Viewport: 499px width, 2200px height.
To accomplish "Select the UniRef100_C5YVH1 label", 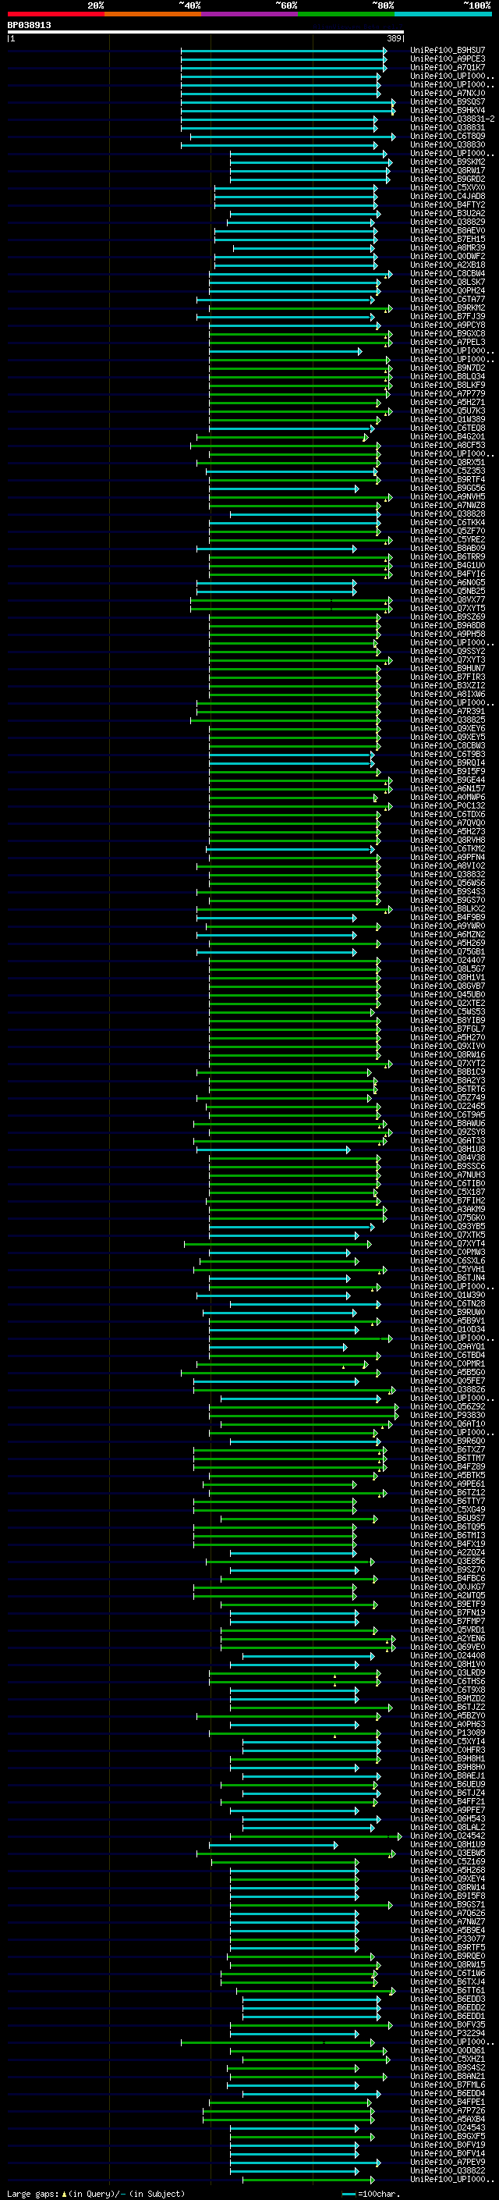I will [447, 1269].
